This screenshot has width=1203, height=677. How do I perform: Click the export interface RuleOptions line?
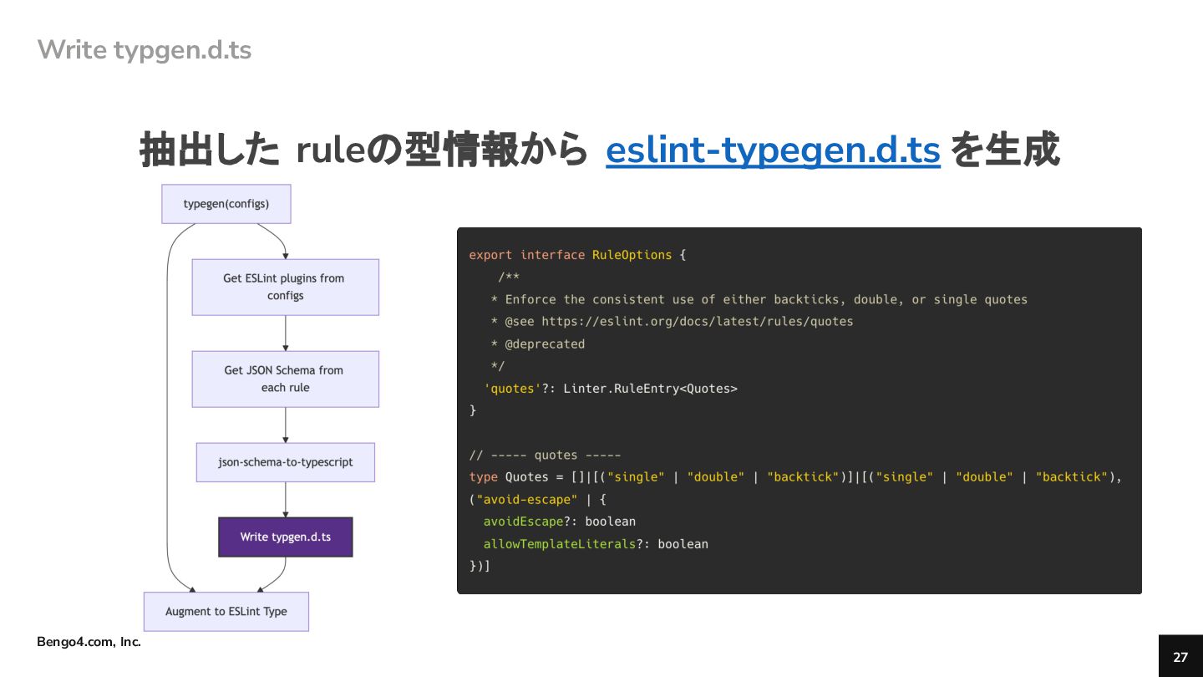point(577,255)
